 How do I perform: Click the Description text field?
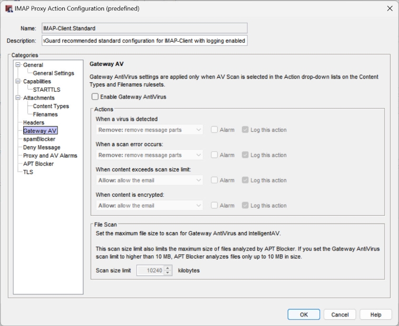(144, 41)
